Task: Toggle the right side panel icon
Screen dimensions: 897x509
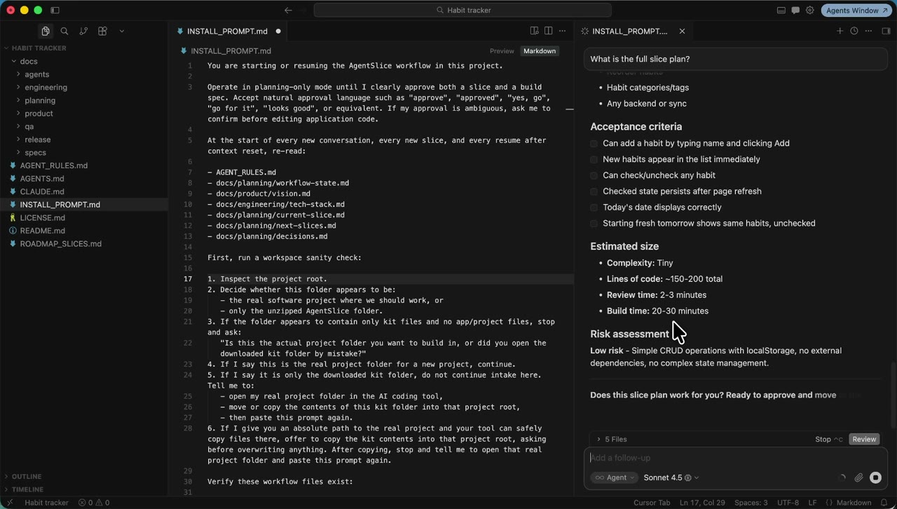Action: click(x=886, y=31)
